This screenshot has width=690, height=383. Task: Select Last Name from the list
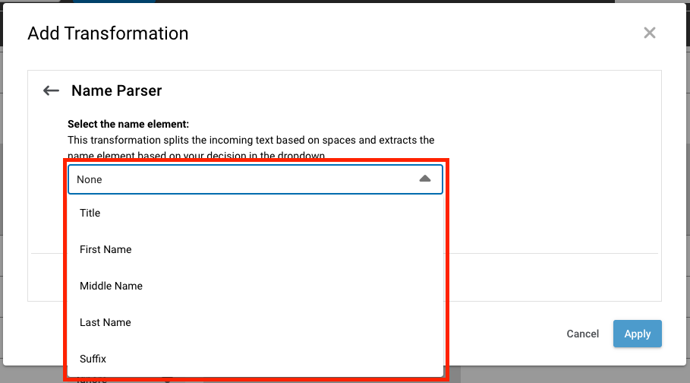(x=106, y=322)
